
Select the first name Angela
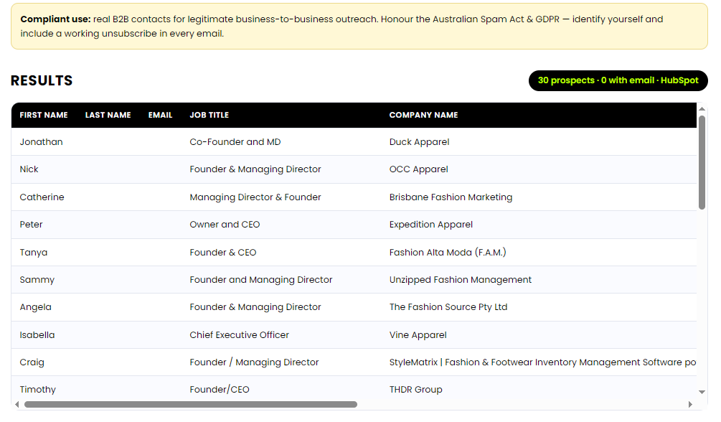[x=35, y=307]
